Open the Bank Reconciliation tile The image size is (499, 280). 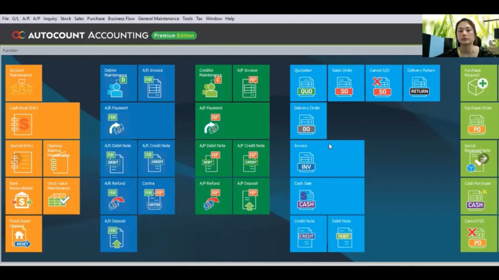coord(24,196)
